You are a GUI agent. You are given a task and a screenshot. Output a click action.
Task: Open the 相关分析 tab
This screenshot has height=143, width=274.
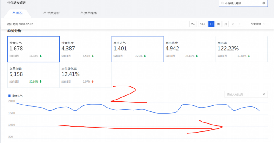(52, 13)
